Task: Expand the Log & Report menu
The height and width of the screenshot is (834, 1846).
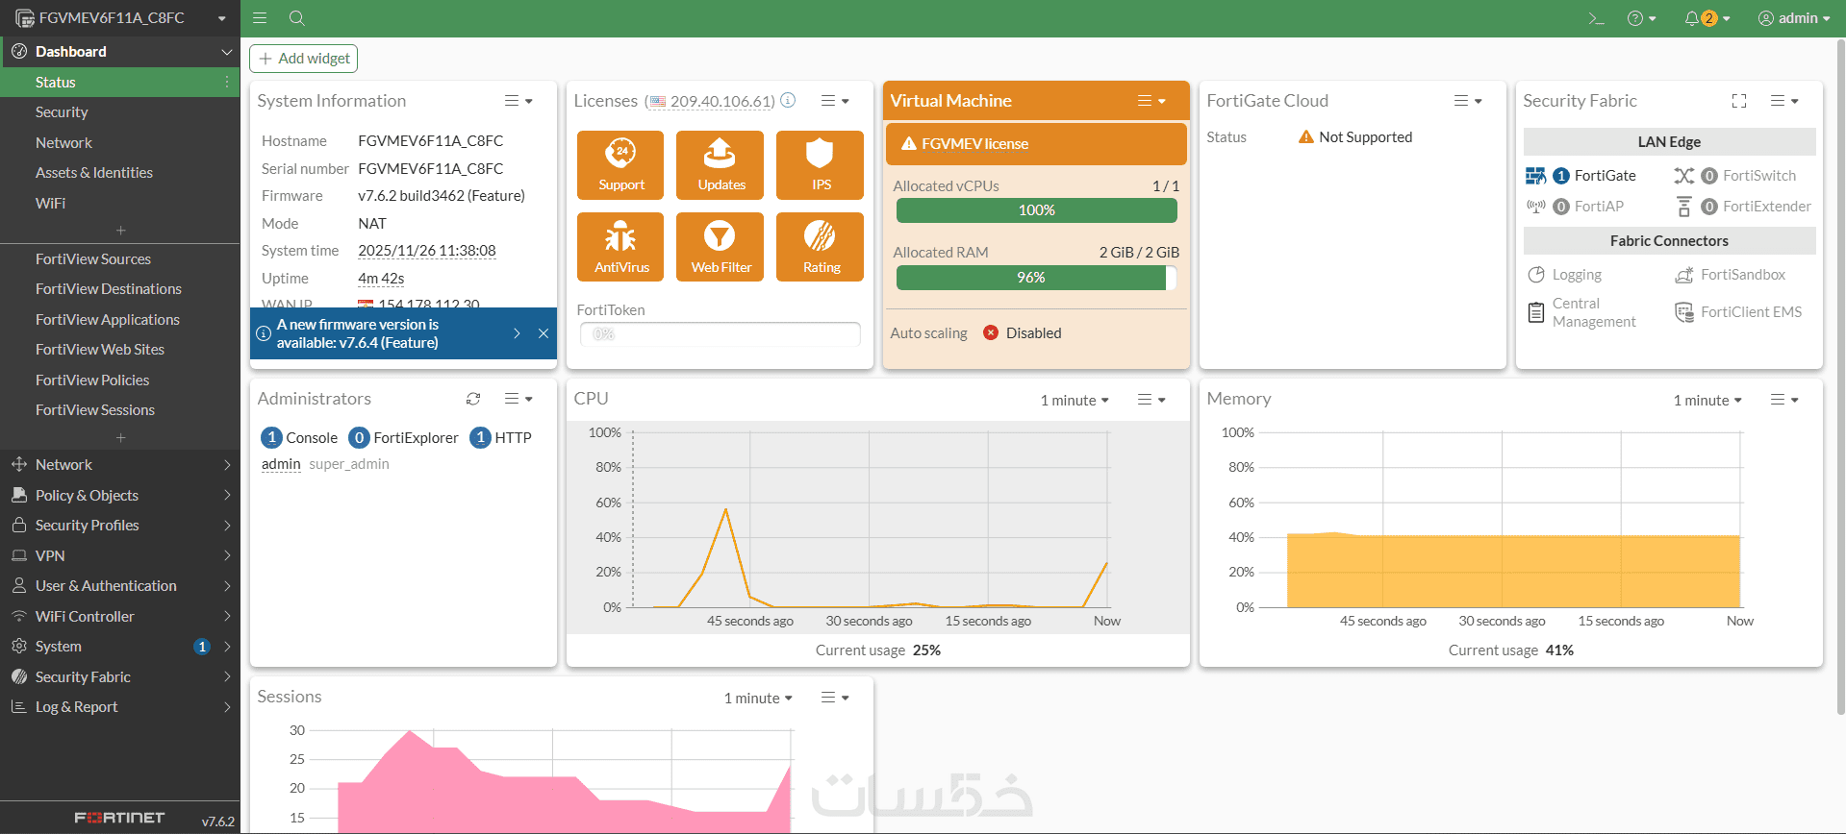Action: (120, 707)
